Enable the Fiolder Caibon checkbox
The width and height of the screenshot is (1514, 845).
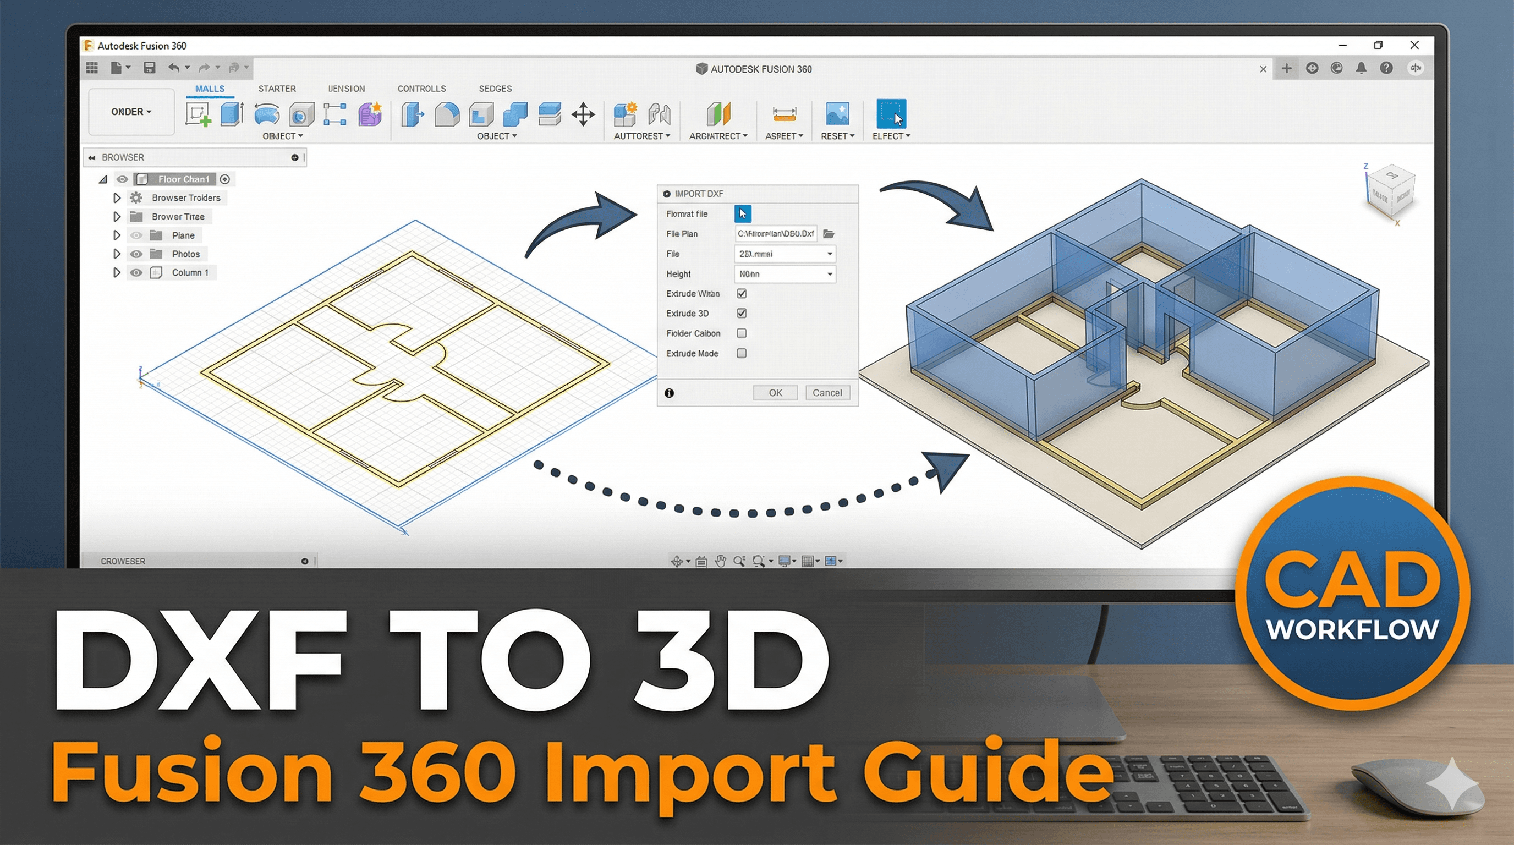[741, 333]
